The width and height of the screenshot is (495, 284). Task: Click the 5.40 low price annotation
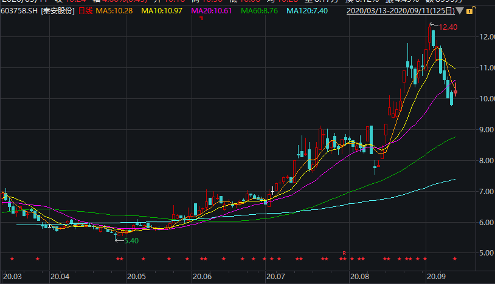tap(131, 241)
